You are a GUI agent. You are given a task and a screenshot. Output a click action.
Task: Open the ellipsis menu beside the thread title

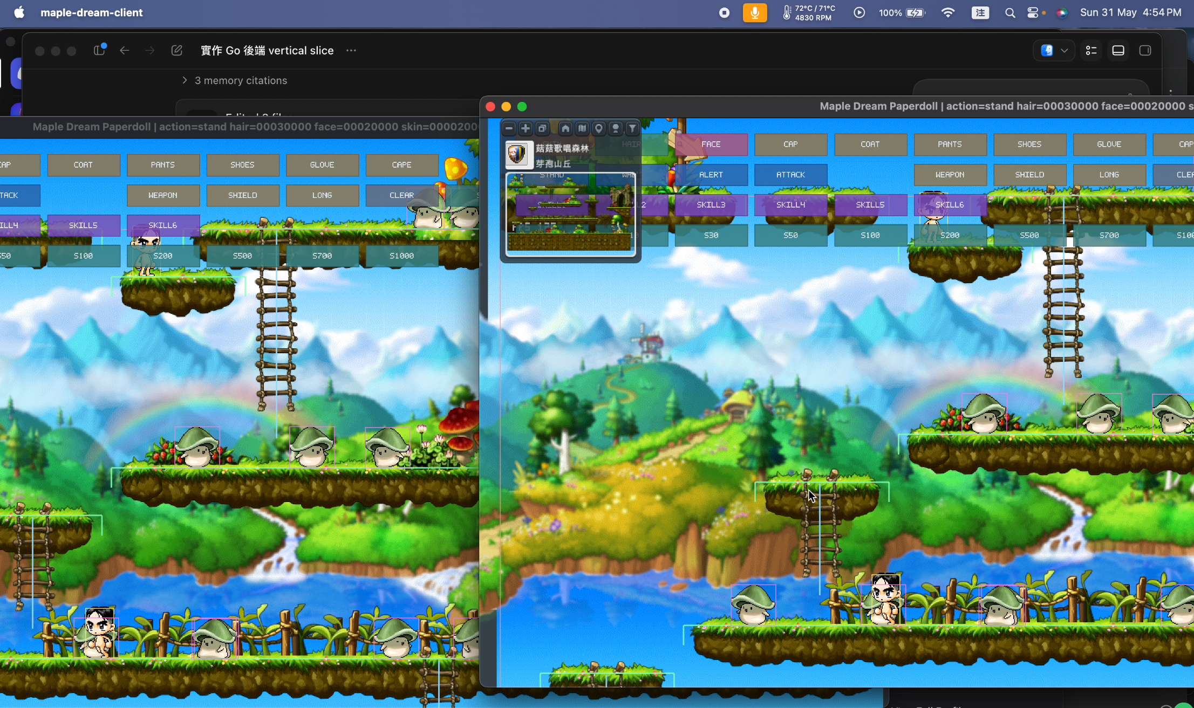351,51
